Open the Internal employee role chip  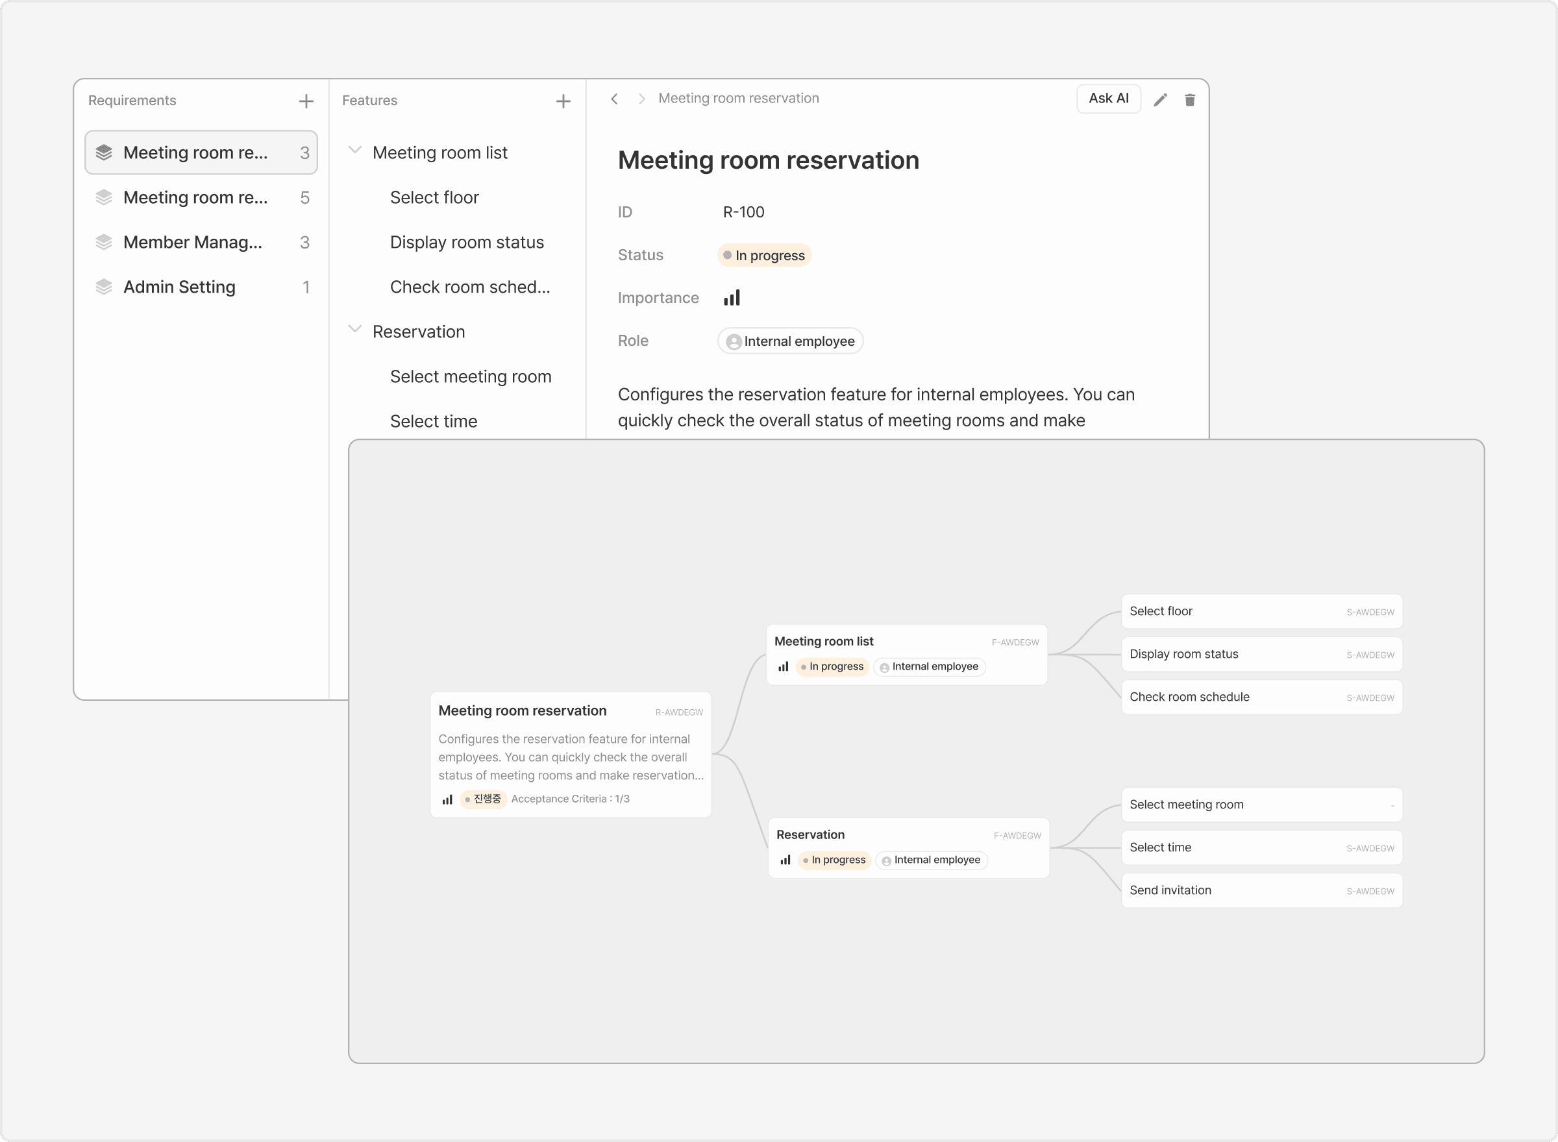point(790,341)
